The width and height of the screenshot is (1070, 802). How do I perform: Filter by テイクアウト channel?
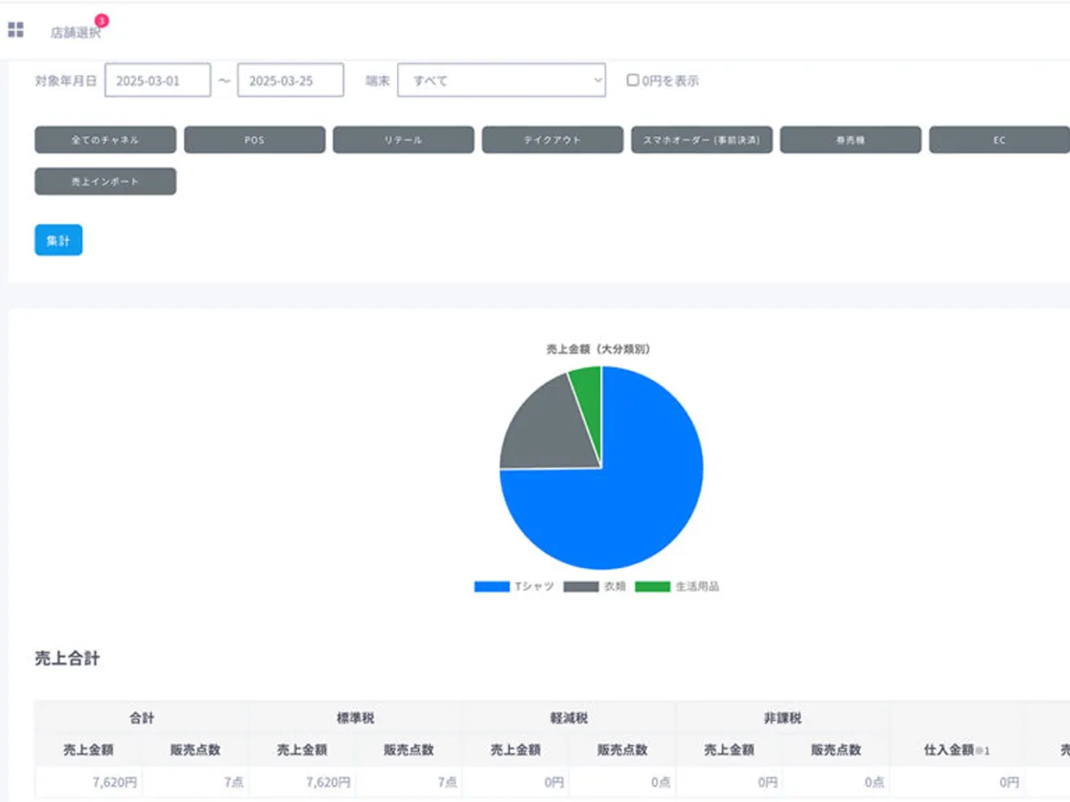point(552,140)
